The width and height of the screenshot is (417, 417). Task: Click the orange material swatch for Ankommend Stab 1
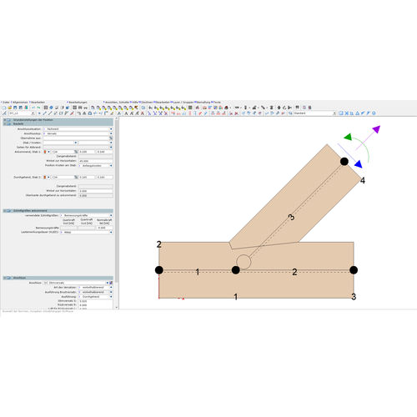point(45,152)
